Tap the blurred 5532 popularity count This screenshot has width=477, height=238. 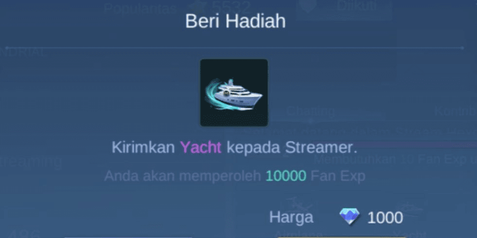click(x=231, y=8)
